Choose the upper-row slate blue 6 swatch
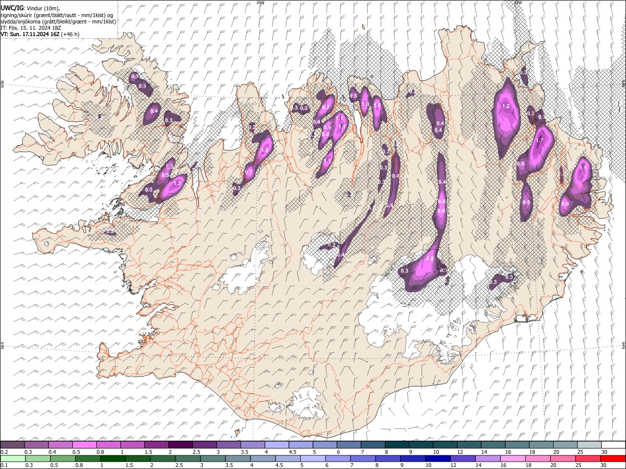This screenshot has height=469, width=626. (348, 445)
